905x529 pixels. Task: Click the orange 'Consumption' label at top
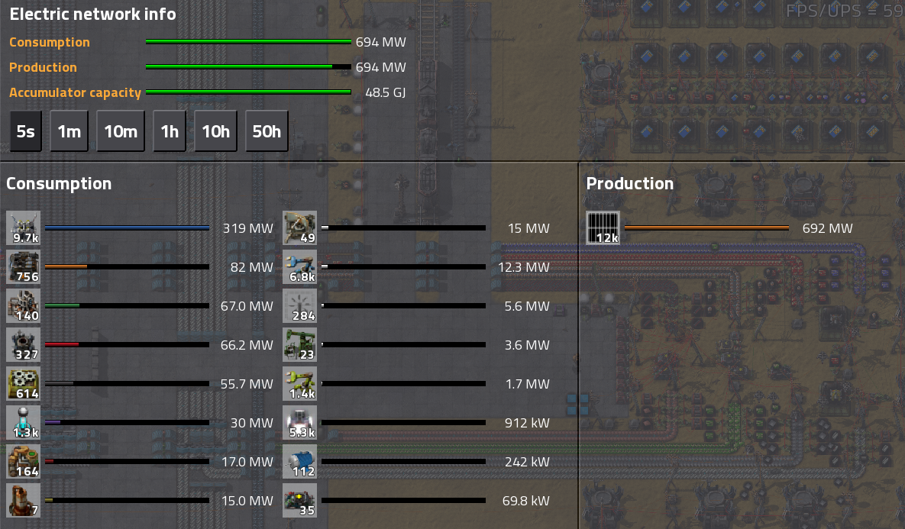pos(50,42)
